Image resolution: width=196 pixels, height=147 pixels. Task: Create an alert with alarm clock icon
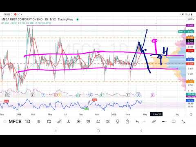(88, 122)
